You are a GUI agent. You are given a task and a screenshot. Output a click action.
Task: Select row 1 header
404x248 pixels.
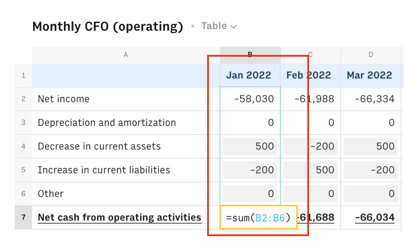(23, 75)
